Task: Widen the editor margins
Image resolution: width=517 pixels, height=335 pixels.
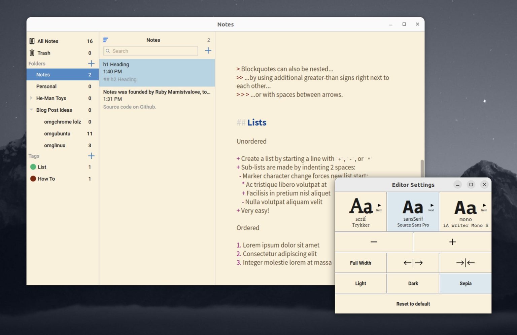Action: click(x=413, y=263)
